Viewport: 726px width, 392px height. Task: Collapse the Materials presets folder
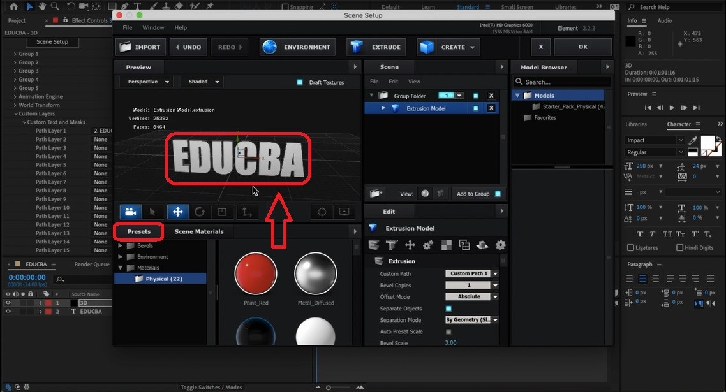[121, 268]
